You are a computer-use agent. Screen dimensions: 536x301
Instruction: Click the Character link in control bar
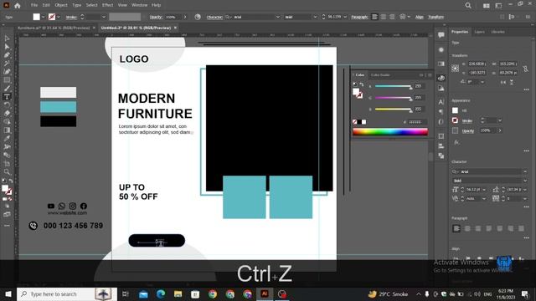point(214,17)
